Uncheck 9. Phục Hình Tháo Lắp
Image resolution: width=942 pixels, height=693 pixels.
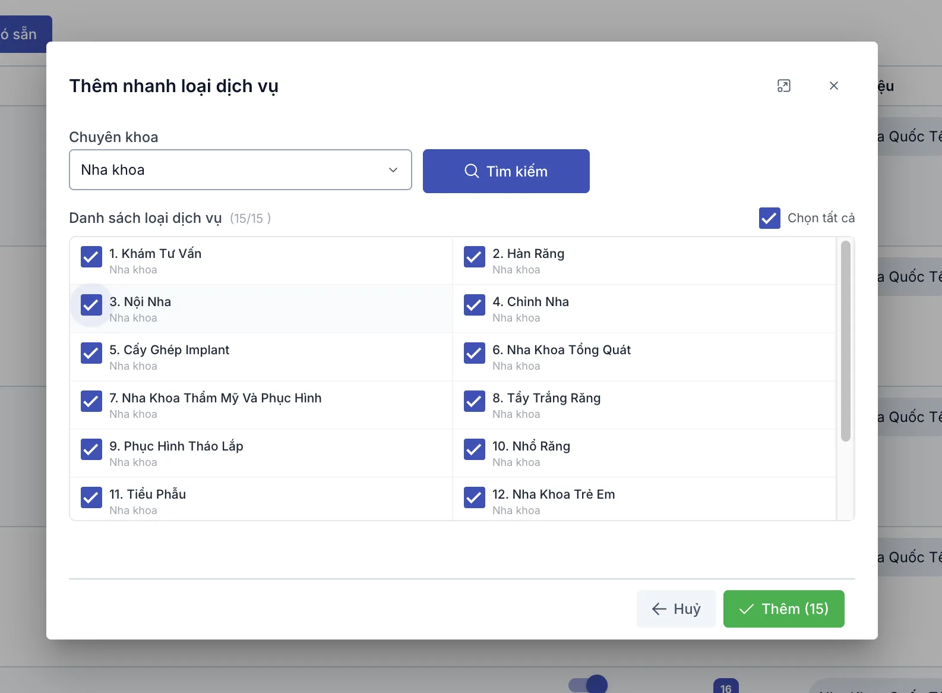pos(91,449)
